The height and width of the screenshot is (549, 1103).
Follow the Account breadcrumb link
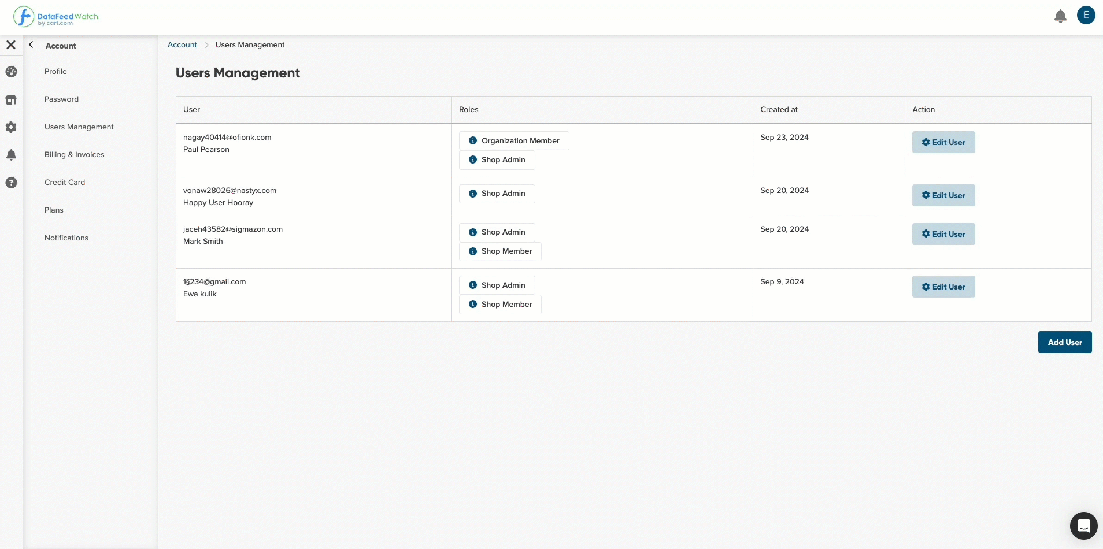[182, 45]
